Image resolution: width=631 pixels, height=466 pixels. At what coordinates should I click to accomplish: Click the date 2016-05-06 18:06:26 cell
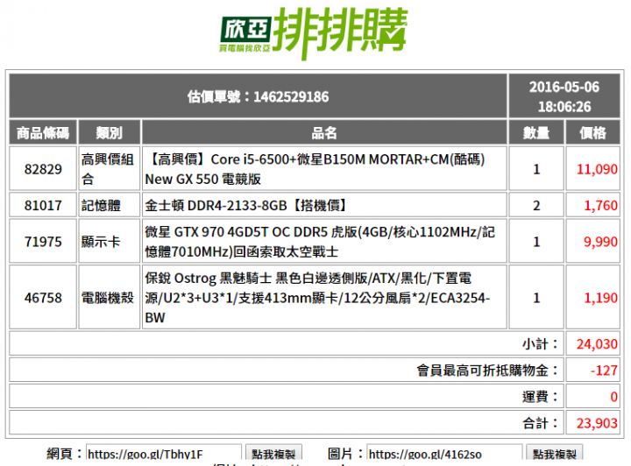click(x=564, y=96)
